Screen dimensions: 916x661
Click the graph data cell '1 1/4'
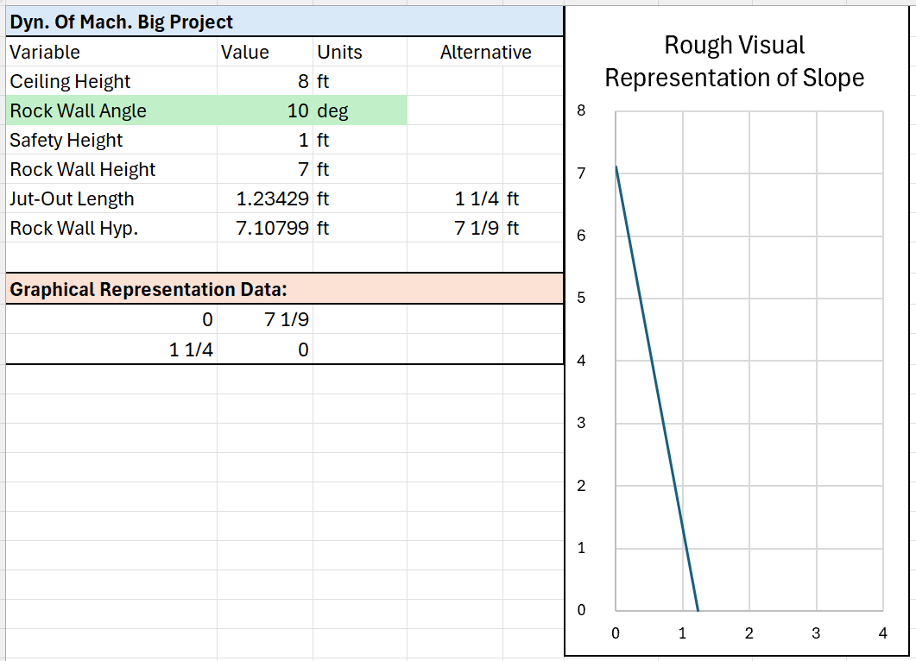click(111, 349)
